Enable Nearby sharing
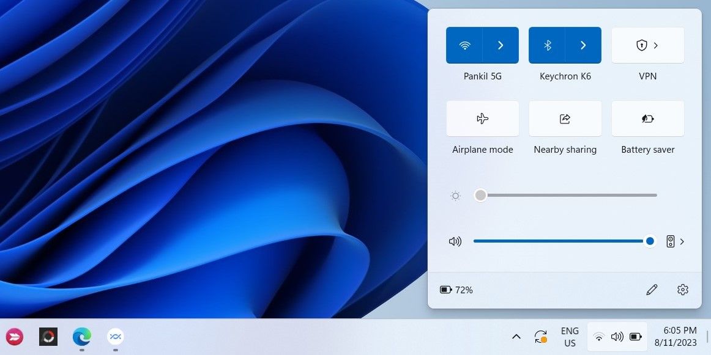The width and height of the screenshot is (711, 355). click(565, 119)
